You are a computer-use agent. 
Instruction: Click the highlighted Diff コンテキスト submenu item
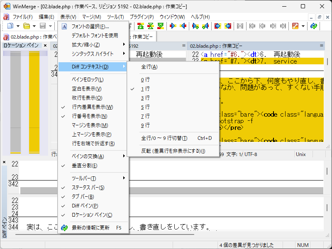tap(93, 67)
